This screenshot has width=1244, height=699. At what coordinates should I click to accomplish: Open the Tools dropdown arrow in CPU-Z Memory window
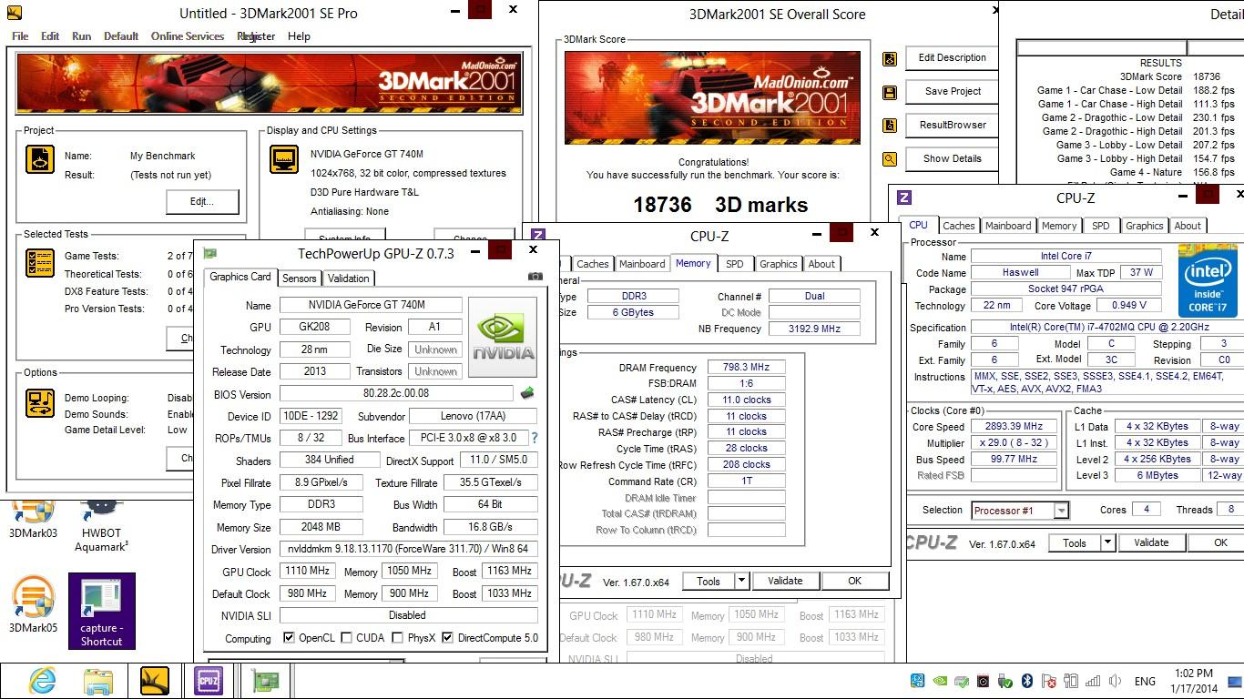[742, 581]
